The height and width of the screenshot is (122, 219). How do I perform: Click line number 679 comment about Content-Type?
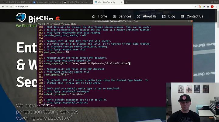click(x=96, y=80)
